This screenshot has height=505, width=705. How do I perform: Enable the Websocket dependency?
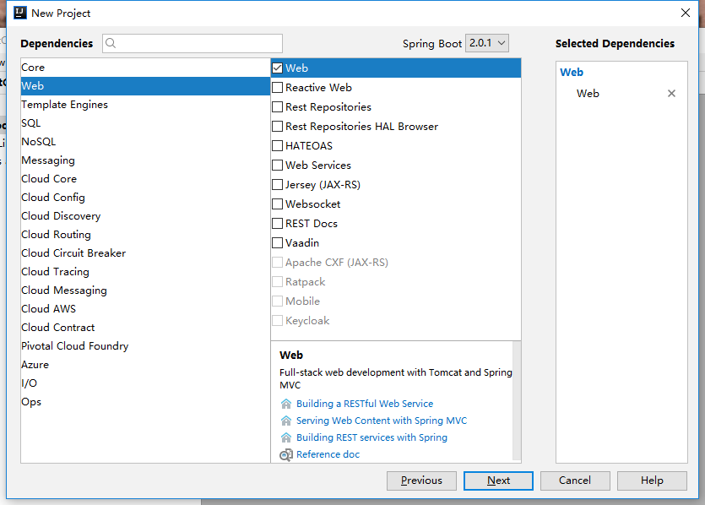coord(278,204)
